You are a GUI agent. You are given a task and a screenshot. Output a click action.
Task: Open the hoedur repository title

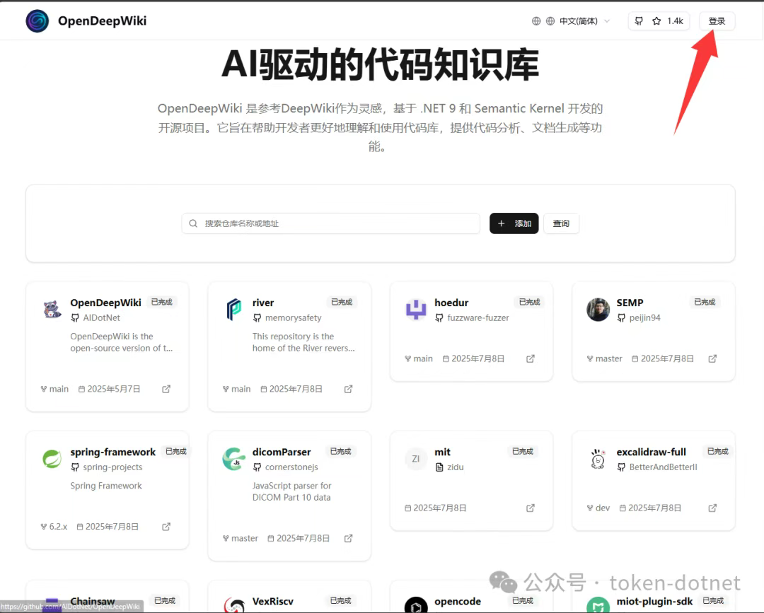451,303
